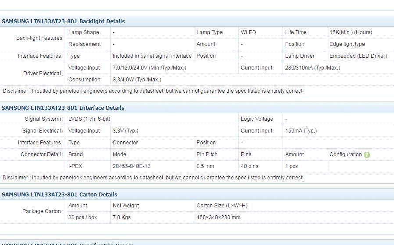Select the 'Back-light Features:' row label

point(39,38)
